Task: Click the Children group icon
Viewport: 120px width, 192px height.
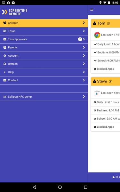Action: [x=5, y=23]
